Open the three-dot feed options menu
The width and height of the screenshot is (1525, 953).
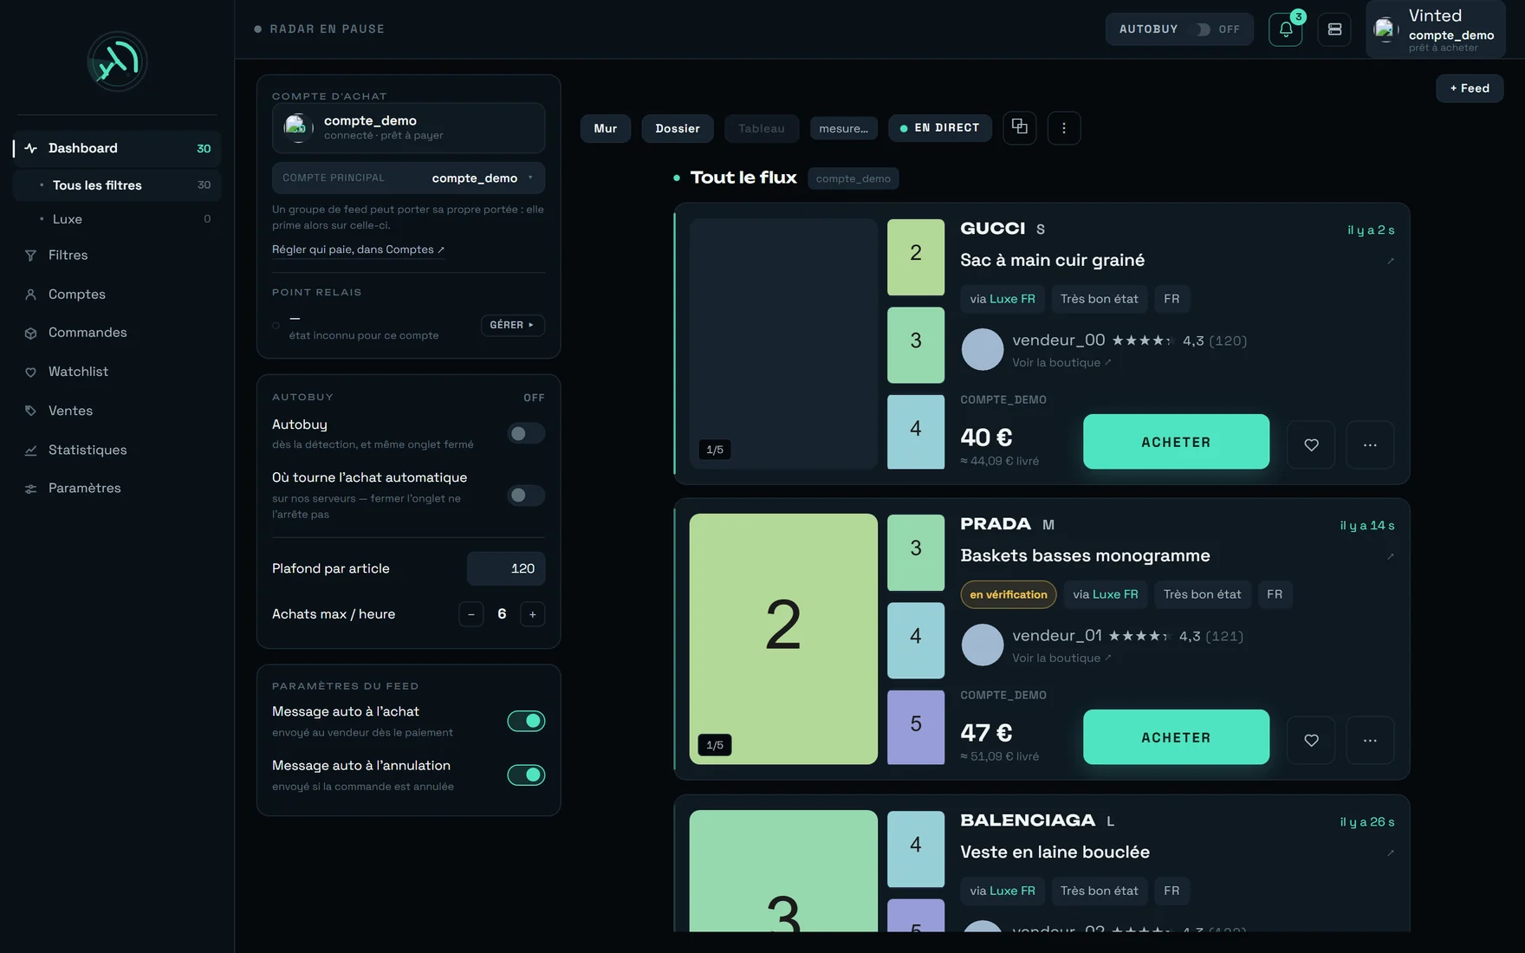(1064, 128)
